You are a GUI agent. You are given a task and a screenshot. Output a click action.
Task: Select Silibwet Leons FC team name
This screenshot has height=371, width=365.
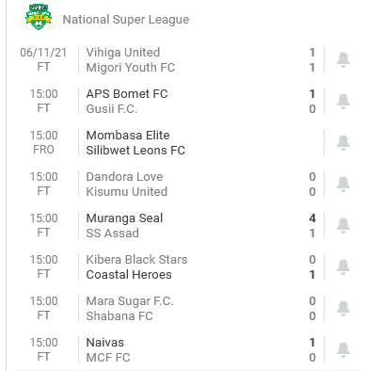pyautogui.click(x=135, y=151)
